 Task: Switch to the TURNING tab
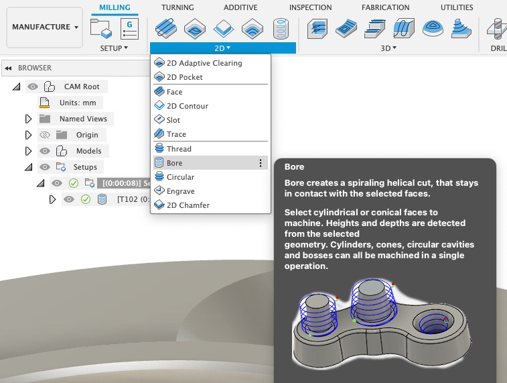tap(177, 7)
